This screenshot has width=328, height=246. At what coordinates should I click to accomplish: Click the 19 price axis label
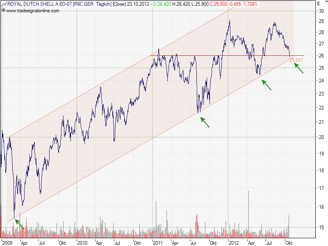pos(321,153)
